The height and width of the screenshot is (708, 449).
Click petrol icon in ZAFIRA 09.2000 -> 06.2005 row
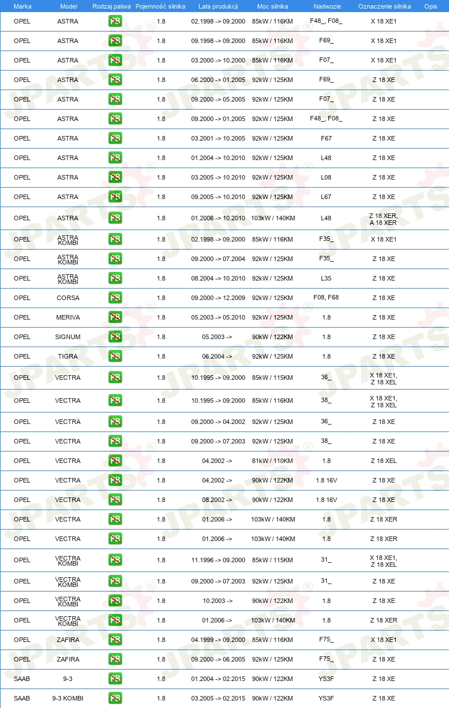(115, 659)
